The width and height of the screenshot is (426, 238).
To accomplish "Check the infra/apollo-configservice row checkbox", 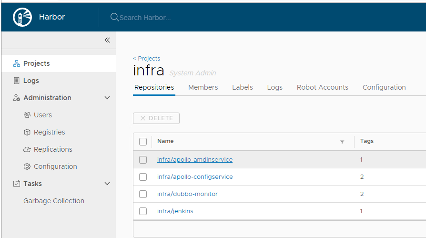I will point(143,177).
